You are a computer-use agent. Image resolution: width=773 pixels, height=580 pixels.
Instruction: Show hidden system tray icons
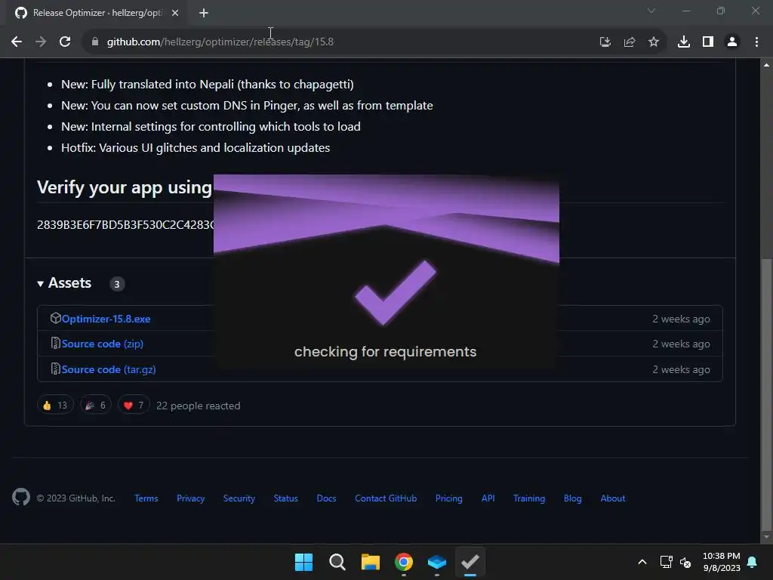(x=642, y=562)
